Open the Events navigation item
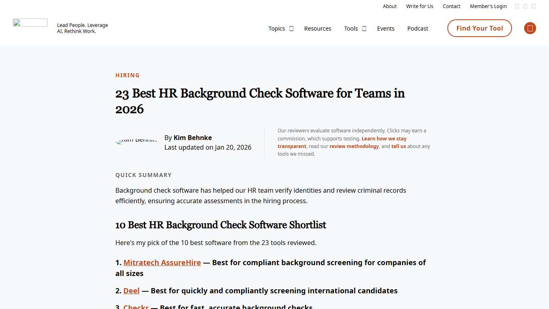Viewport: 549px width, 309px height. (385, 29)
